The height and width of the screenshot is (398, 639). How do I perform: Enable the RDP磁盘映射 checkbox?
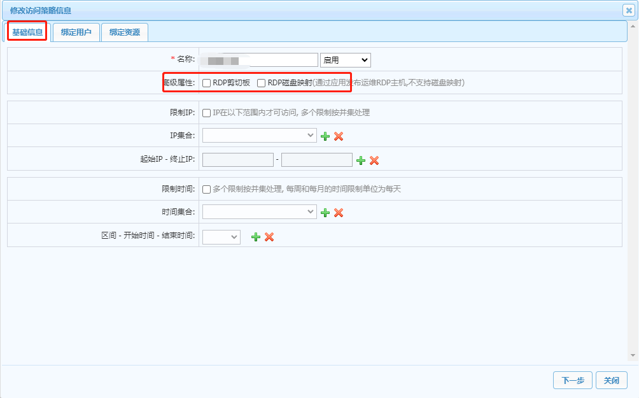(x=262, y=83)
